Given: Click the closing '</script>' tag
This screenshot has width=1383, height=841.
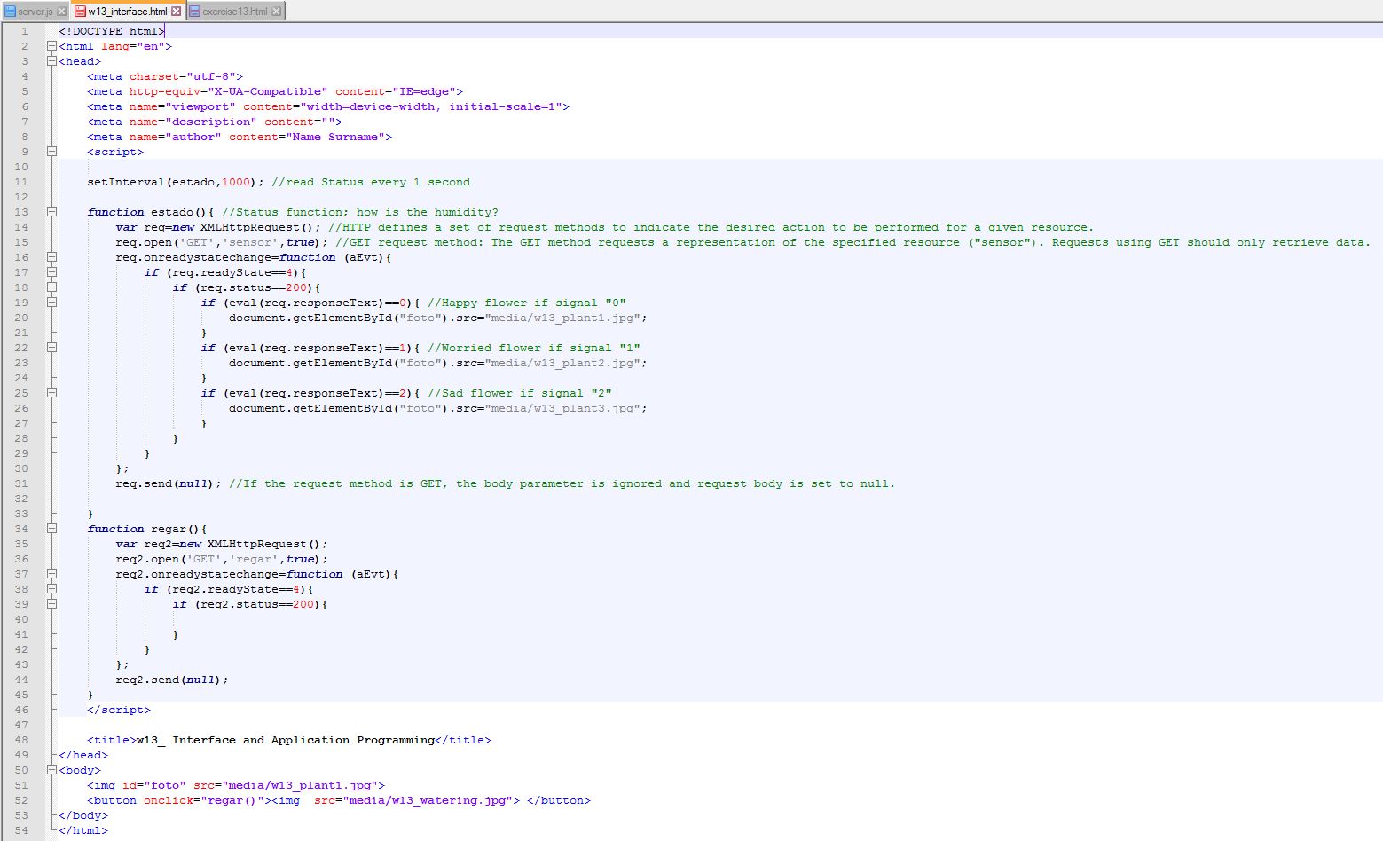Looking at the screenshot, I should coord(119,710).
